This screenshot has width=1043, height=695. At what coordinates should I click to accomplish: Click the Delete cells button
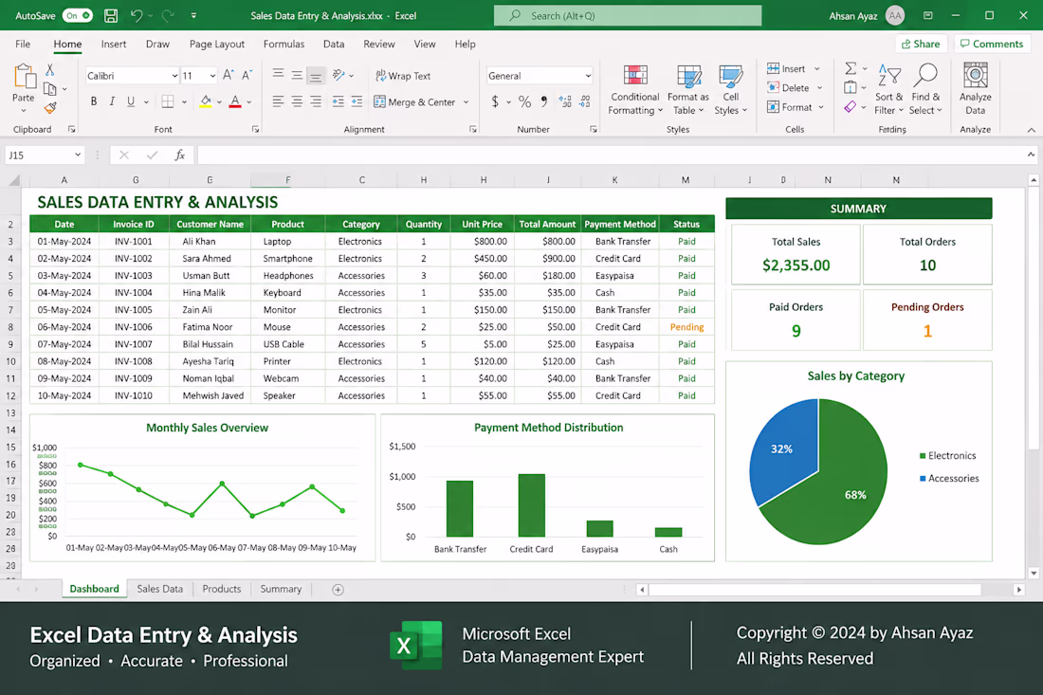click(788, 88)
